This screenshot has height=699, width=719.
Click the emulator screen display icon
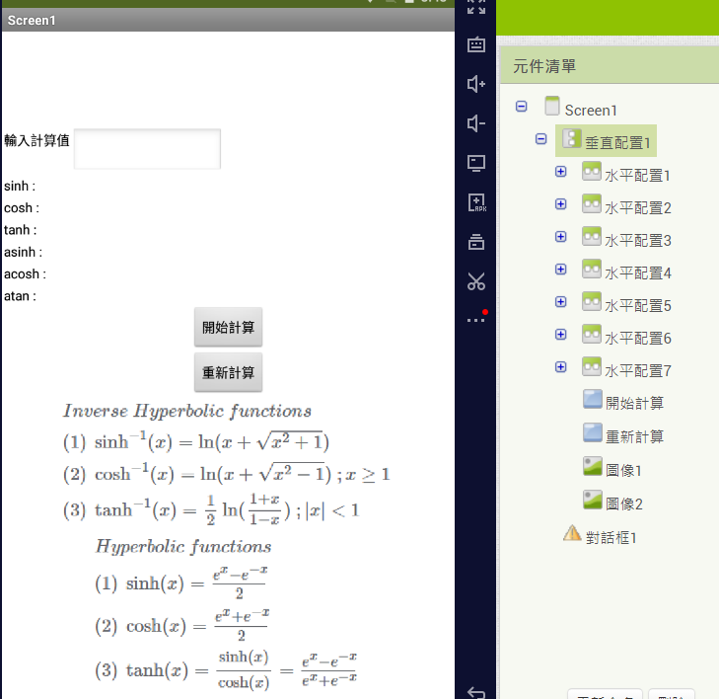click(476, 163)
